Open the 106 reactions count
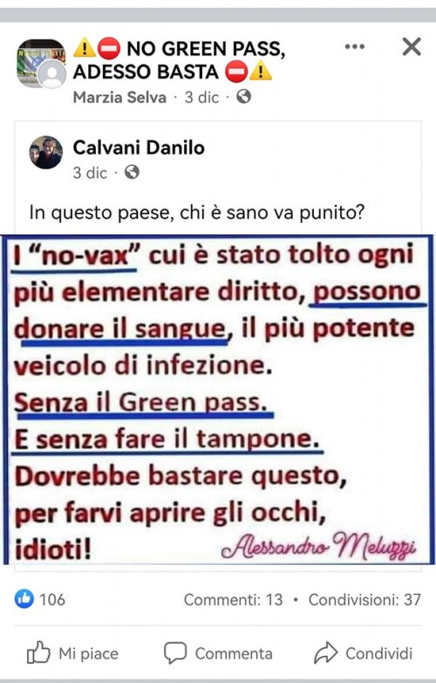 coord(52,600)
